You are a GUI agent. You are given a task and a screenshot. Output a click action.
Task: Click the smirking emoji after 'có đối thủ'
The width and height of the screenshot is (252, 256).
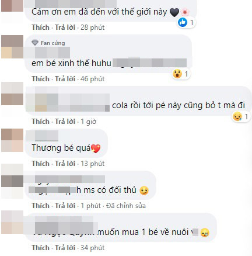pyautogui.click(x=144, y=191)
